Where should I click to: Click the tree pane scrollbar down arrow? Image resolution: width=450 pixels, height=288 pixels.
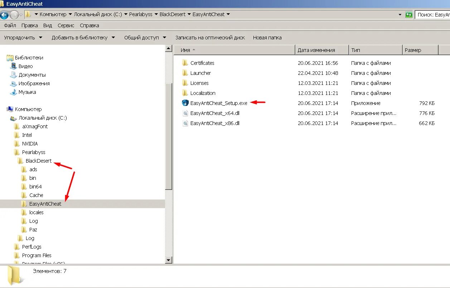point(169,260)
